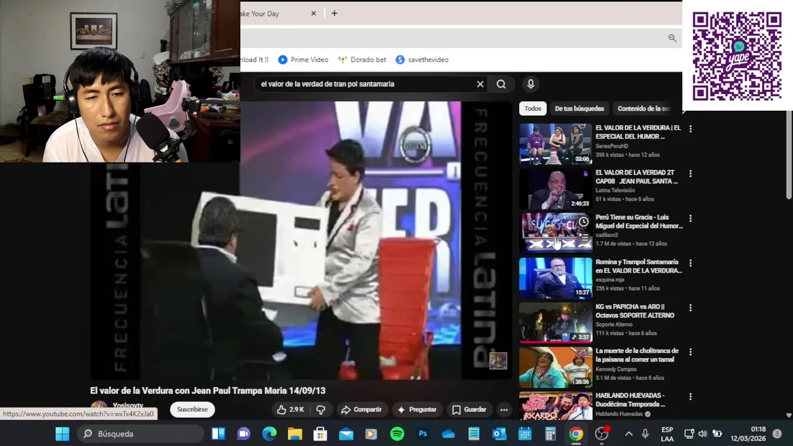Open options for Romina y Trampol Santamaría video
793x446 pixels.
click(x=690, y=263)
